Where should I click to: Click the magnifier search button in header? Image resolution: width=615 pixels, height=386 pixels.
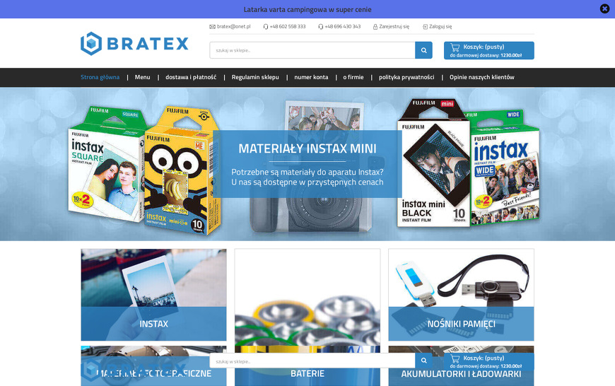[423, 50]
